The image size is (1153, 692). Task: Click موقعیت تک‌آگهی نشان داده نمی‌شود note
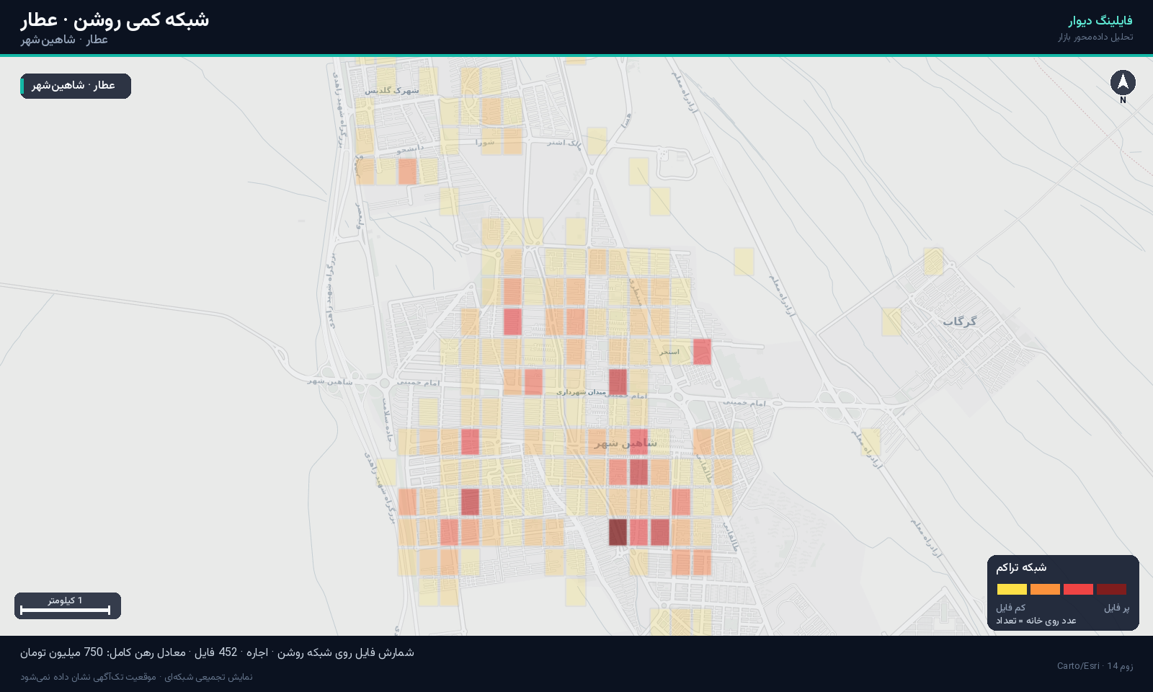pos(88,677)
